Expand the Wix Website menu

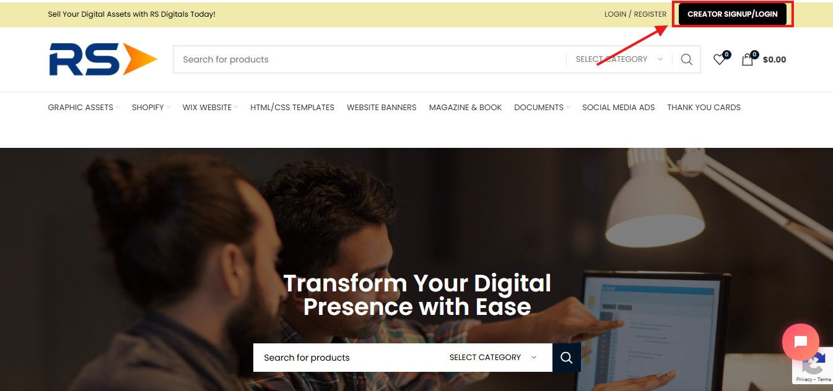click(x=210, y=107)
